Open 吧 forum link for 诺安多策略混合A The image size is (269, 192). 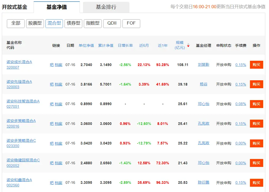tap(52, 124)
